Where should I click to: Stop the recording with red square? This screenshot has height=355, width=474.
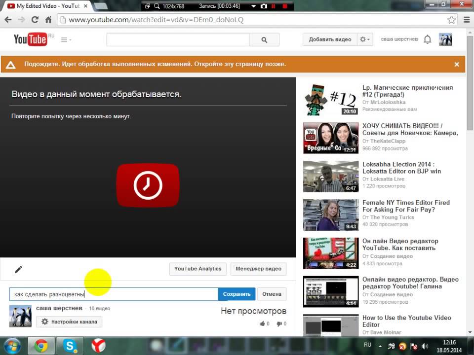(285, 6)
